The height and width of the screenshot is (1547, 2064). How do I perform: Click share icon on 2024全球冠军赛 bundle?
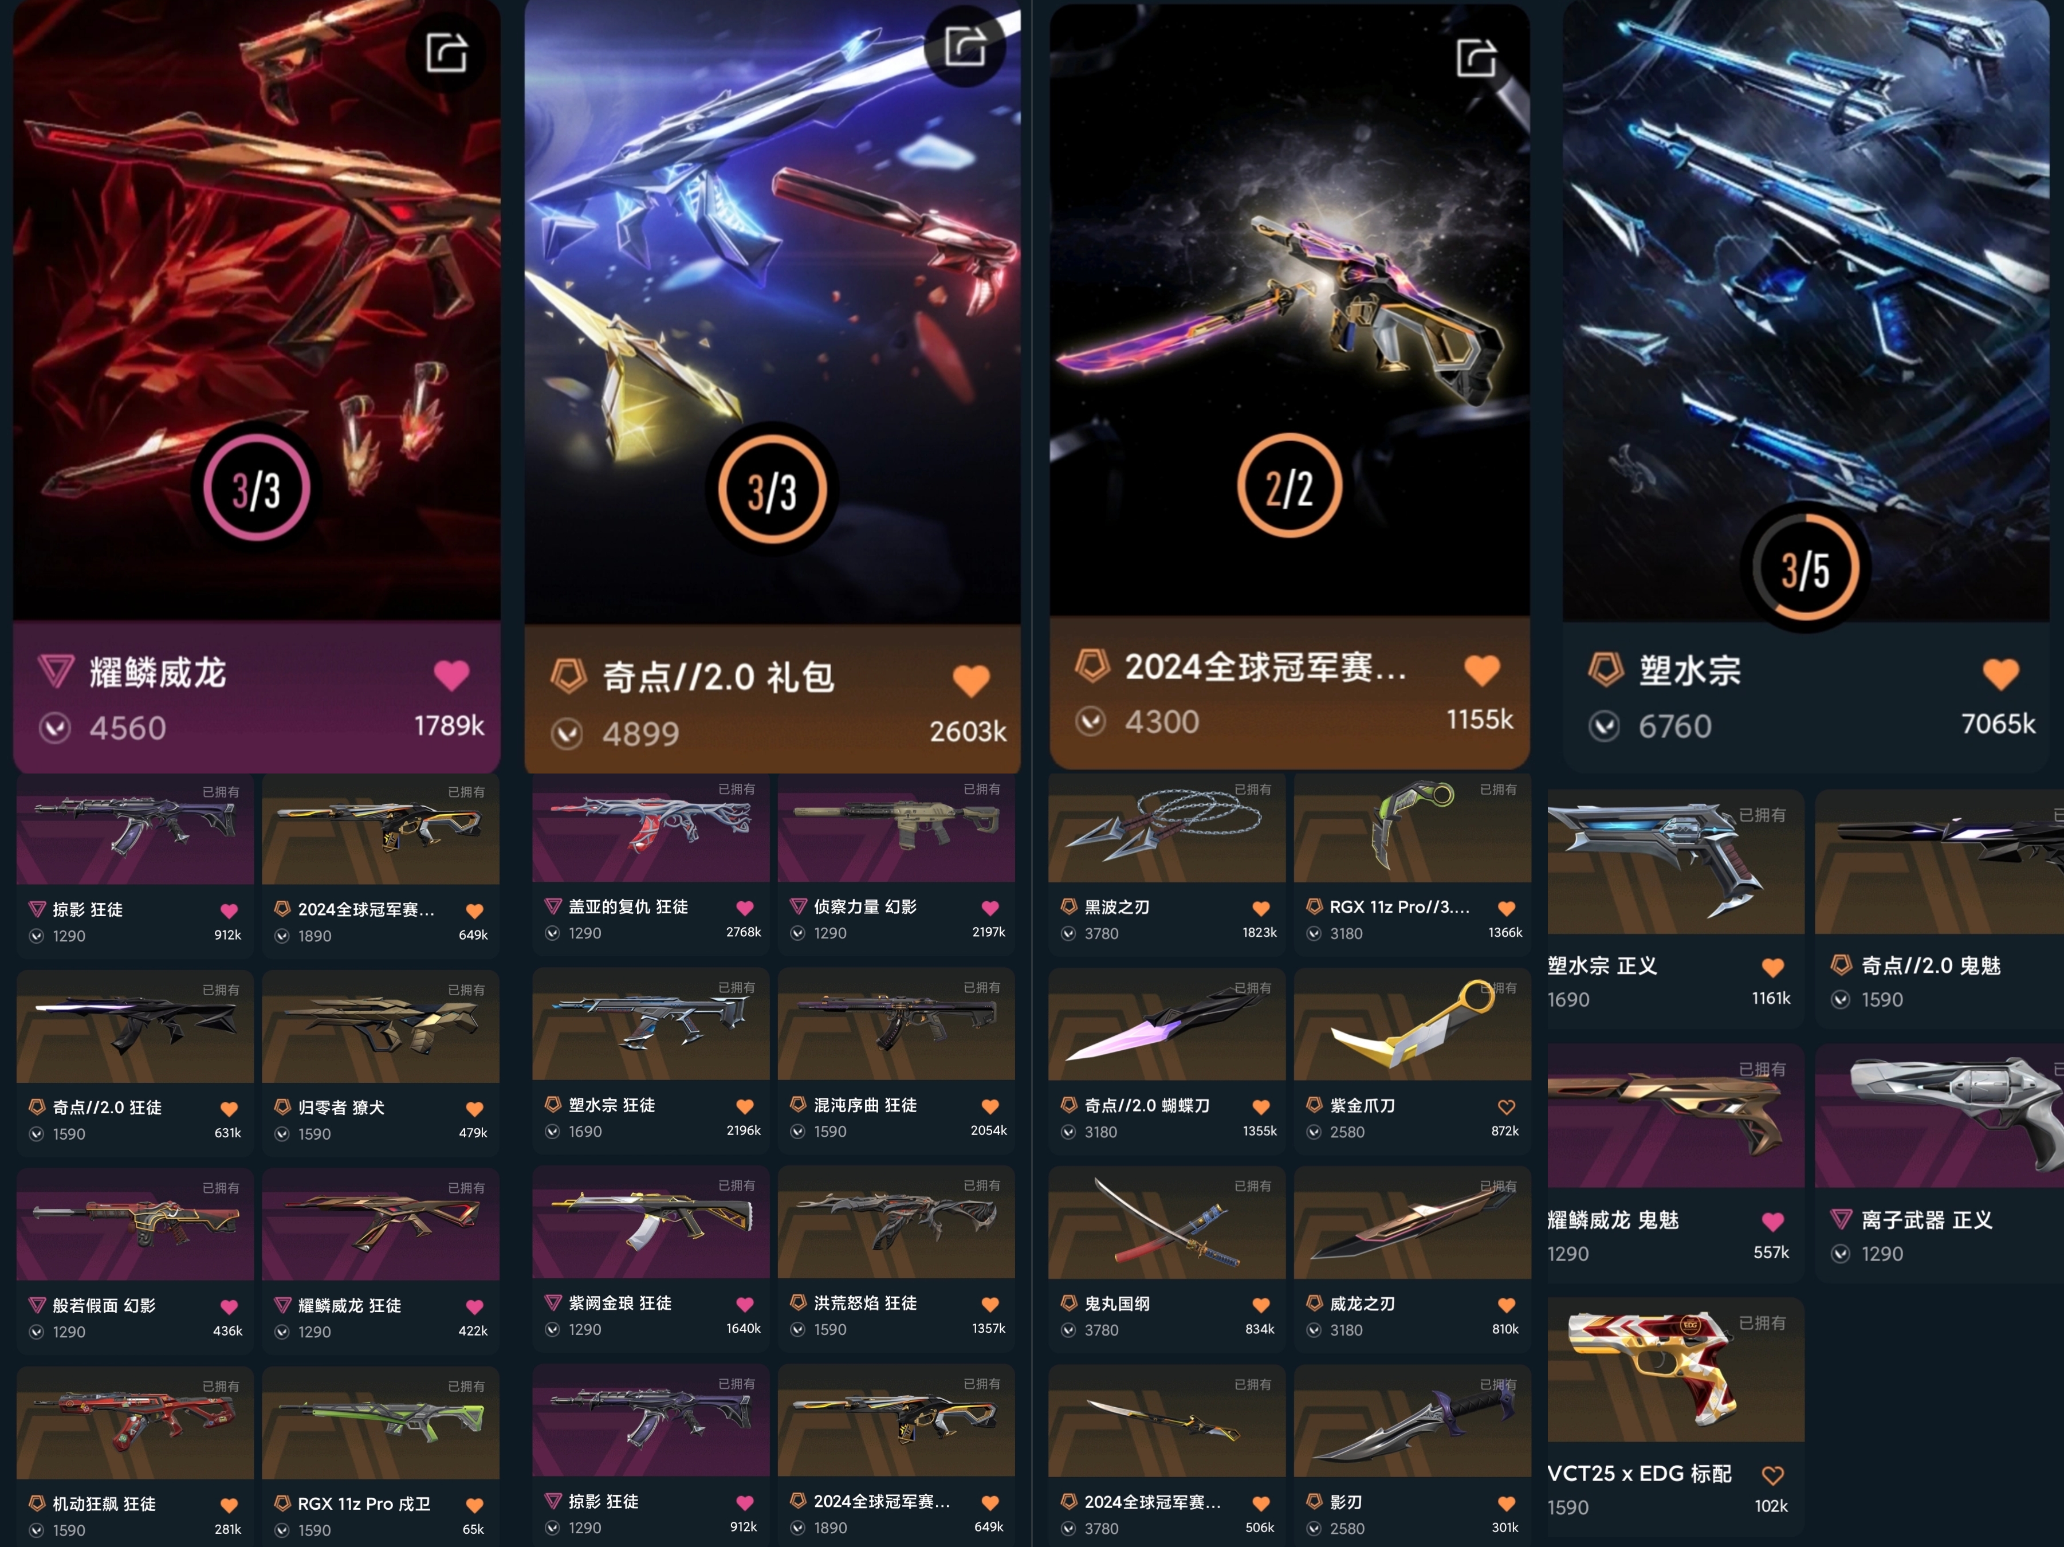[x=1476, y=58]
